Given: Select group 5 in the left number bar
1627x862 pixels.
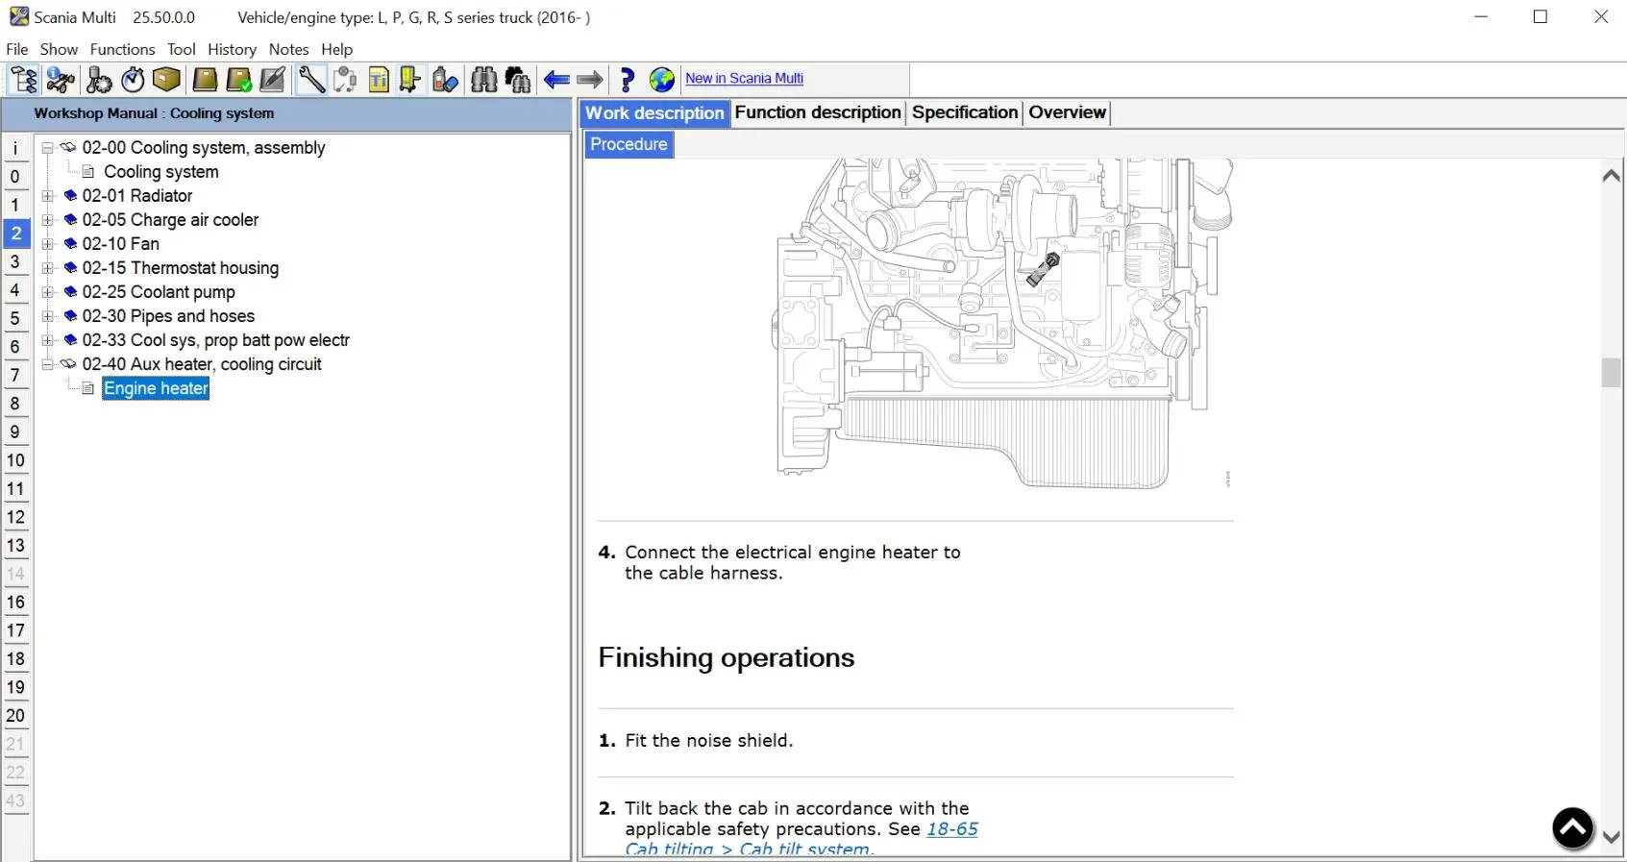Looking at the screenshot, I should point(15,318).
